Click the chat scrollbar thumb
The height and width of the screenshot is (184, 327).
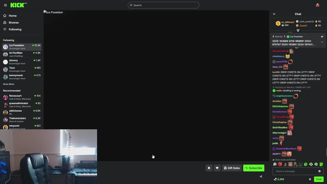[326, 152]
